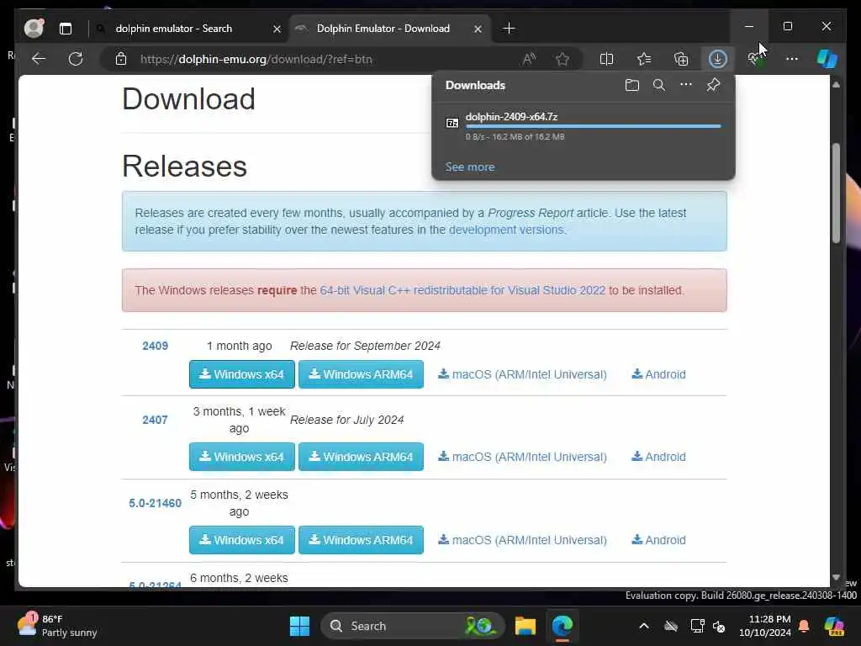Open the 2407 release link

(155, 421)
